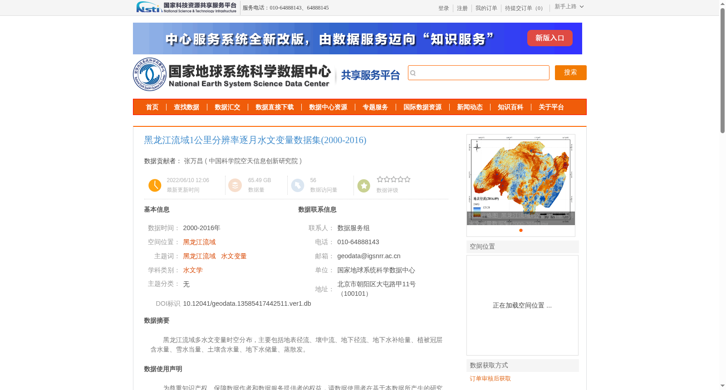
Task: Click 水文学 discipline category link
Action: click(x=193, y=270)
